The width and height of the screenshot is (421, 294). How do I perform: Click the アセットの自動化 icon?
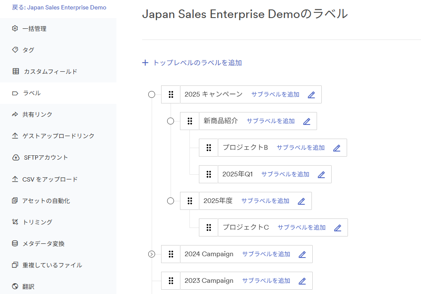click(x=15, y=201)
